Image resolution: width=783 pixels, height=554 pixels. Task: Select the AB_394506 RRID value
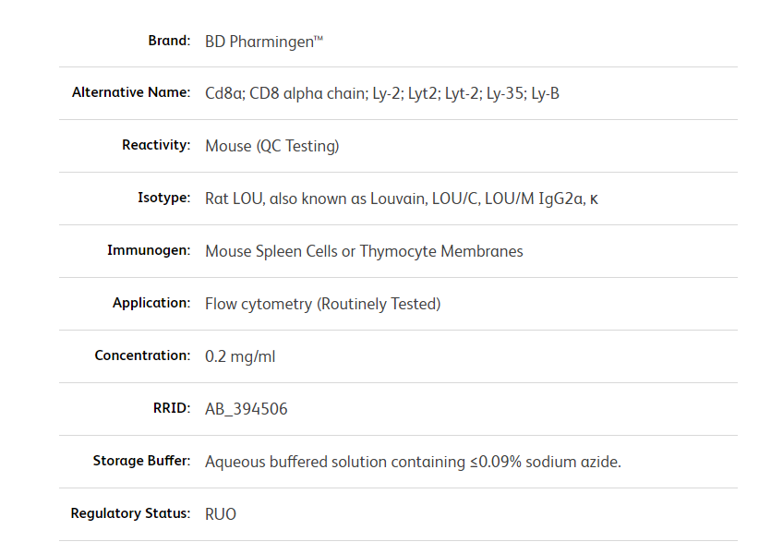pyautogui.click(x=246, y=409)
